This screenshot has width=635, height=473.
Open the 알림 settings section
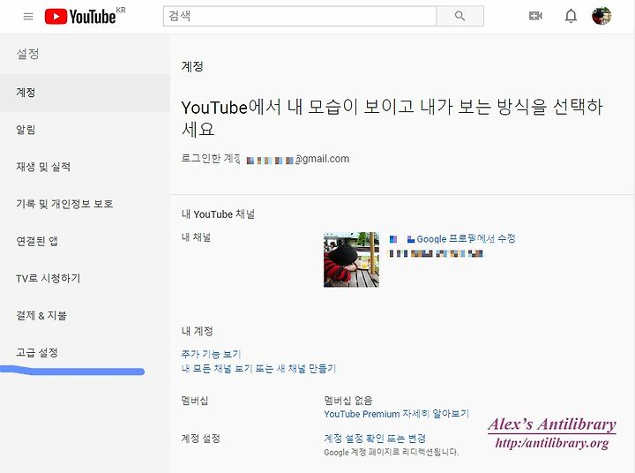85,130
